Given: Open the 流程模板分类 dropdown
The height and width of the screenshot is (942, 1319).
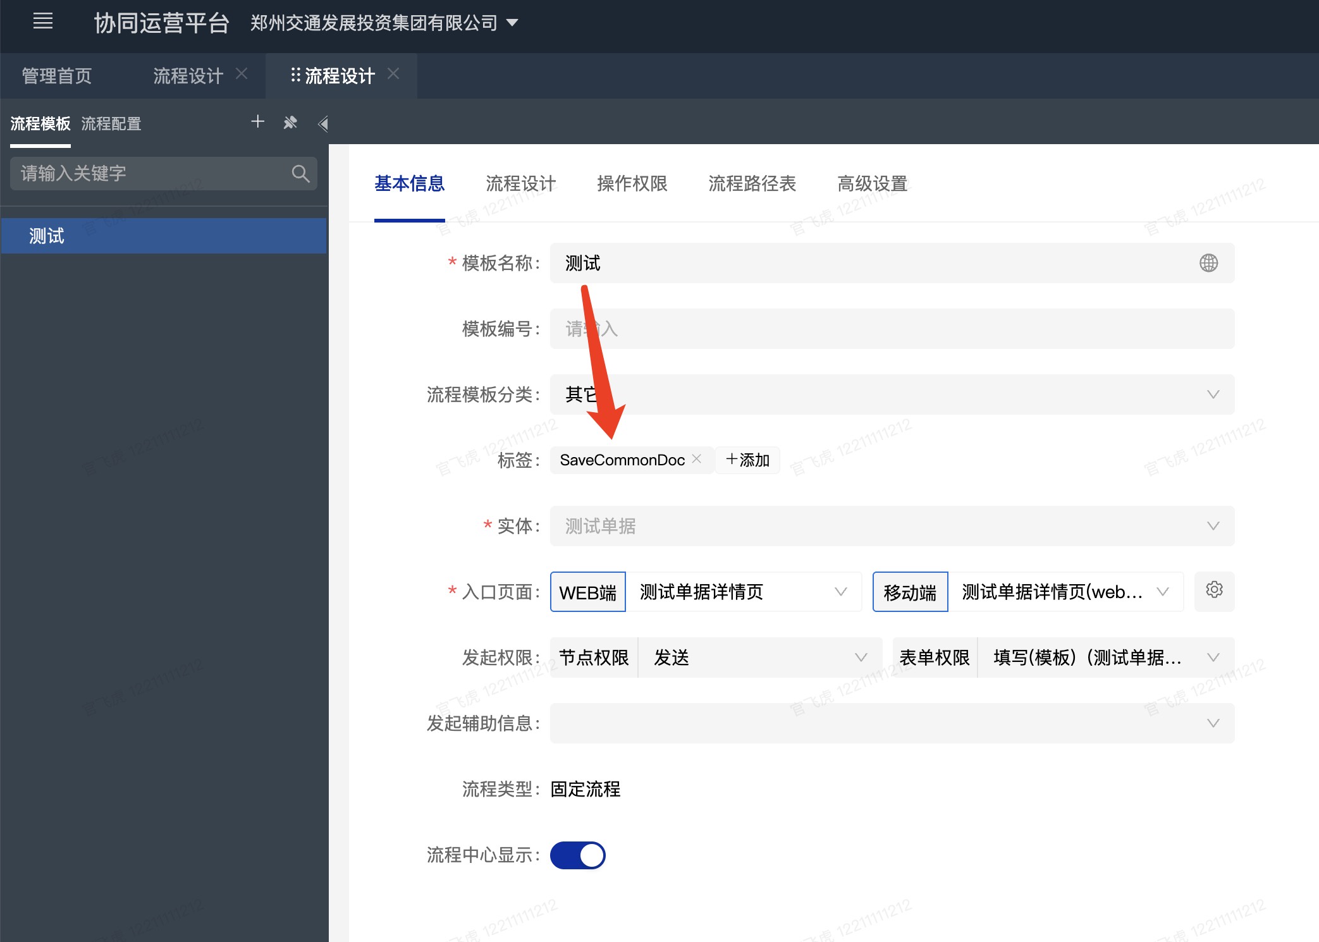Looking at the screenshot, I should click(x=892, y=395).
